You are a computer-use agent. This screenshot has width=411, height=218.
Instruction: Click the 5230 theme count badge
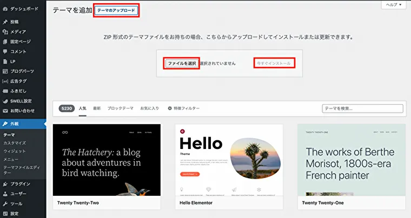(67, 108)
